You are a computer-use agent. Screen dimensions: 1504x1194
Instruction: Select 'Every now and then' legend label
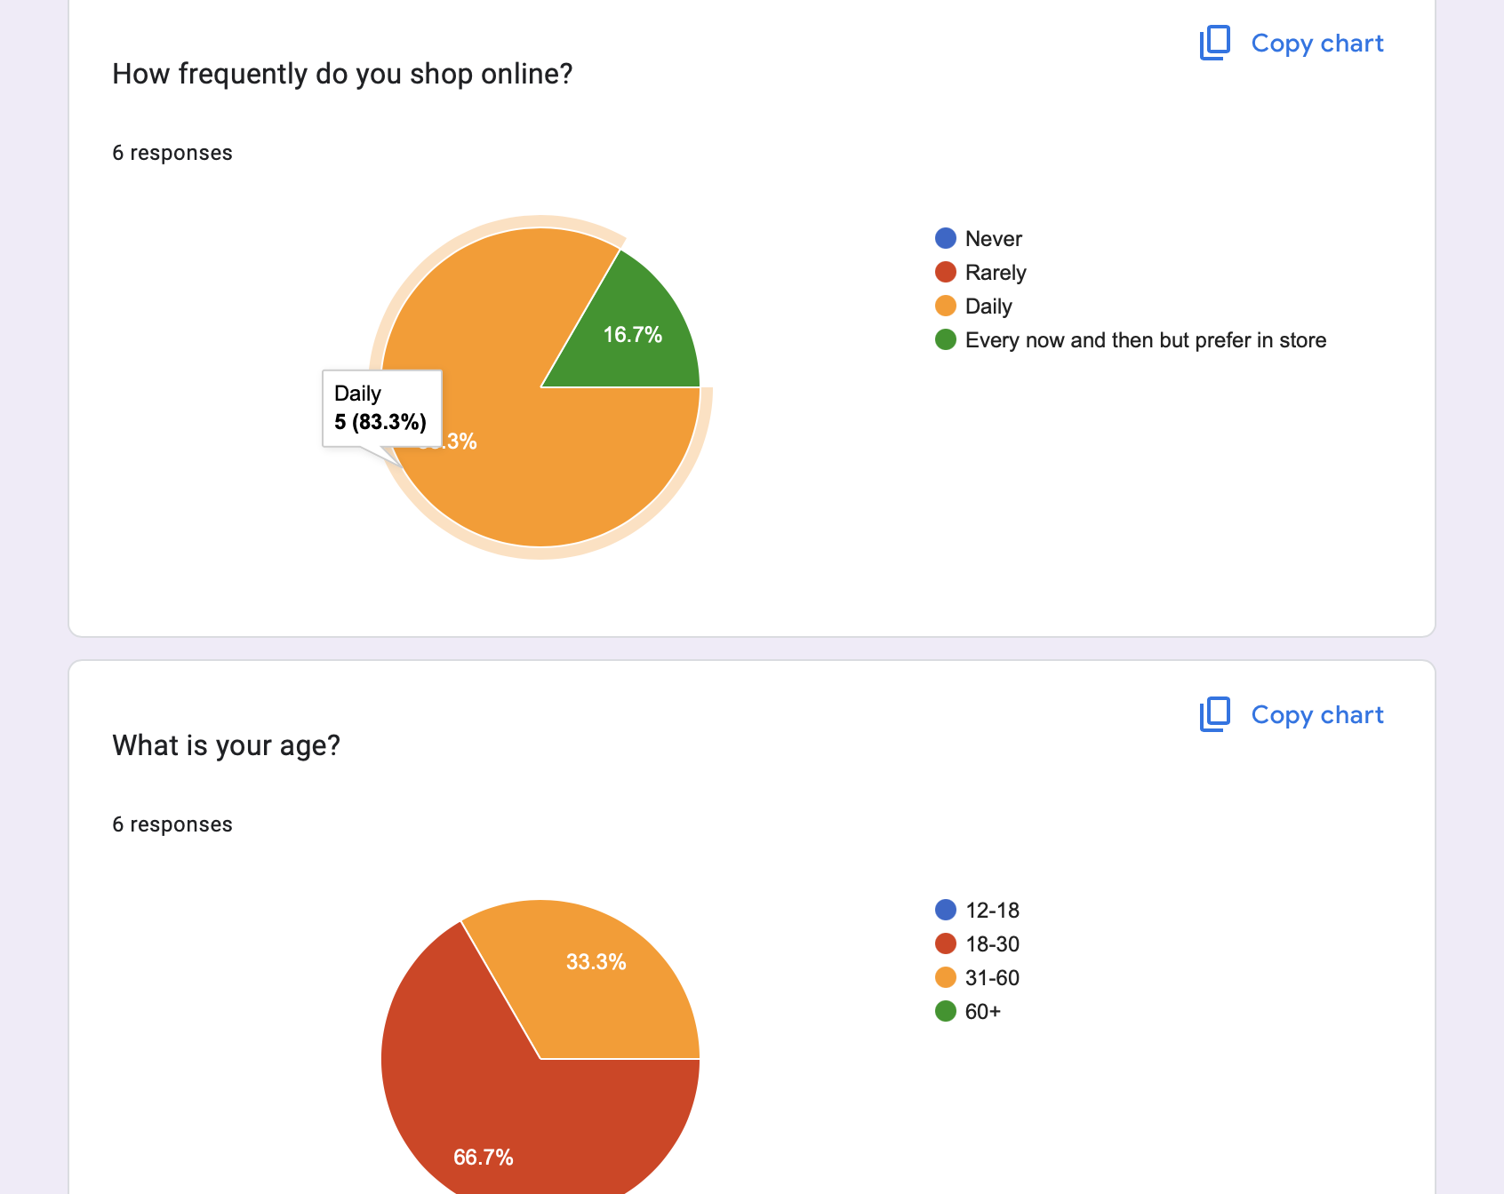tap(1145, 340)
